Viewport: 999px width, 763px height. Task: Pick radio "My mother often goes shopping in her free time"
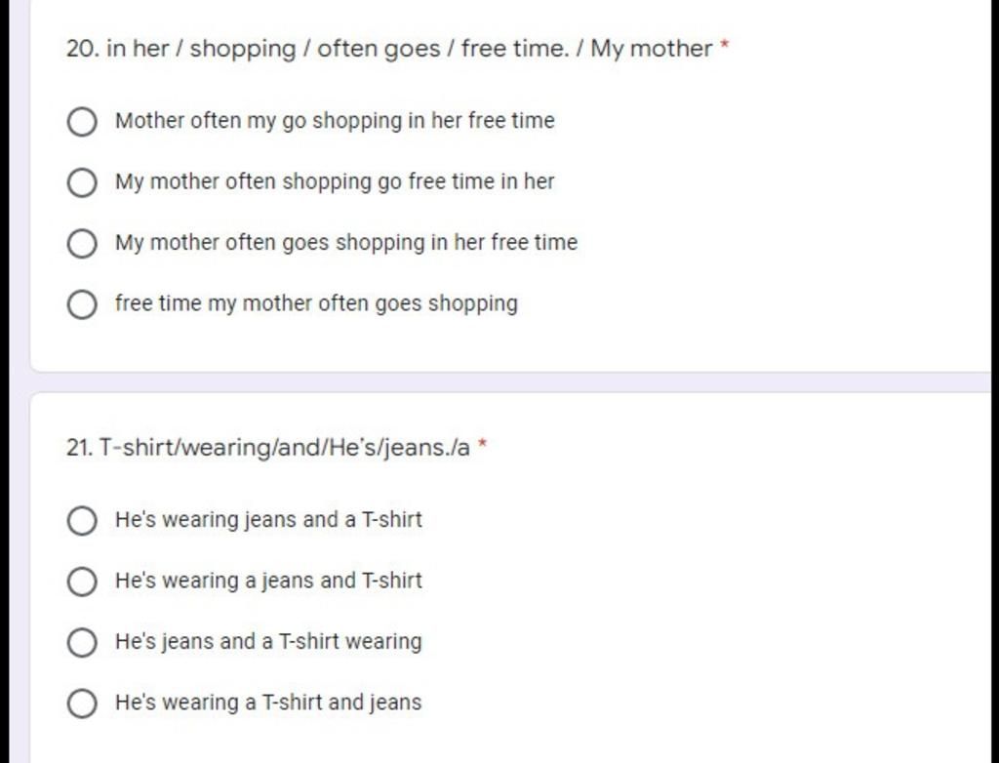[82, 244]
